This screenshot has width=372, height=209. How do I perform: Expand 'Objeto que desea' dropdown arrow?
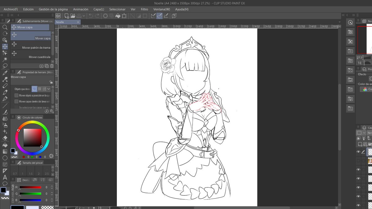(49, 89)
